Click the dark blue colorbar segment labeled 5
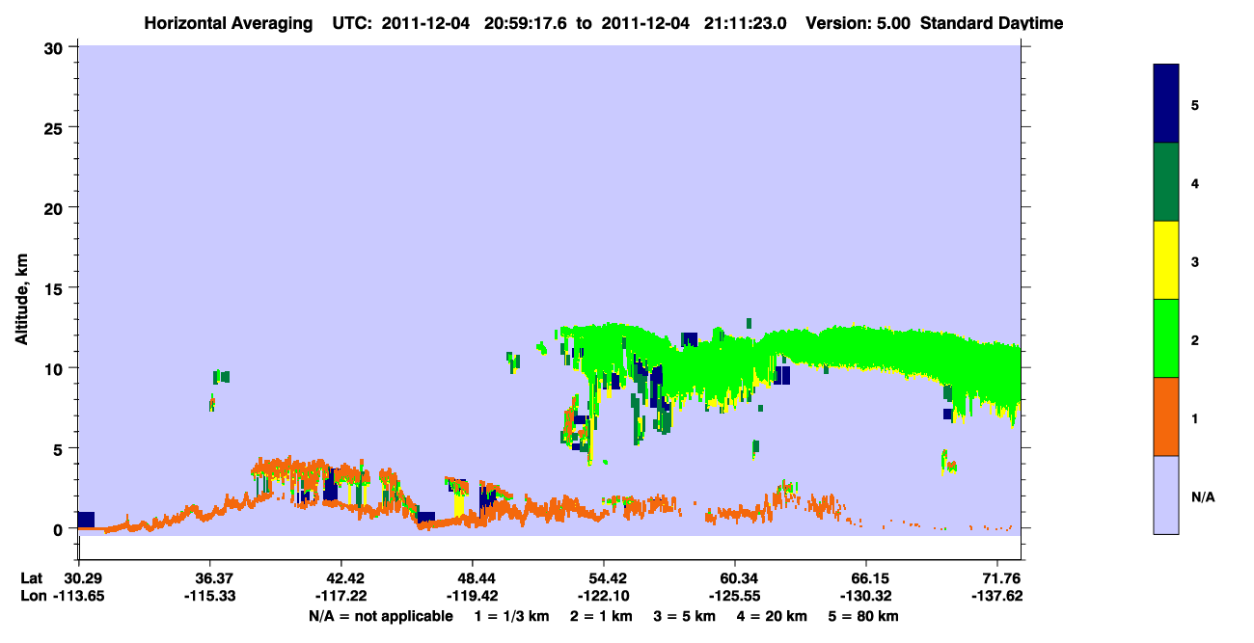This screenshot has height=643, width=1254. (1166, 104)
